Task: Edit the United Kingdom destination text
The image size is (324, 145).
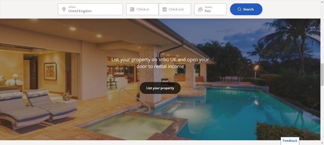Action: click(80, 11)
